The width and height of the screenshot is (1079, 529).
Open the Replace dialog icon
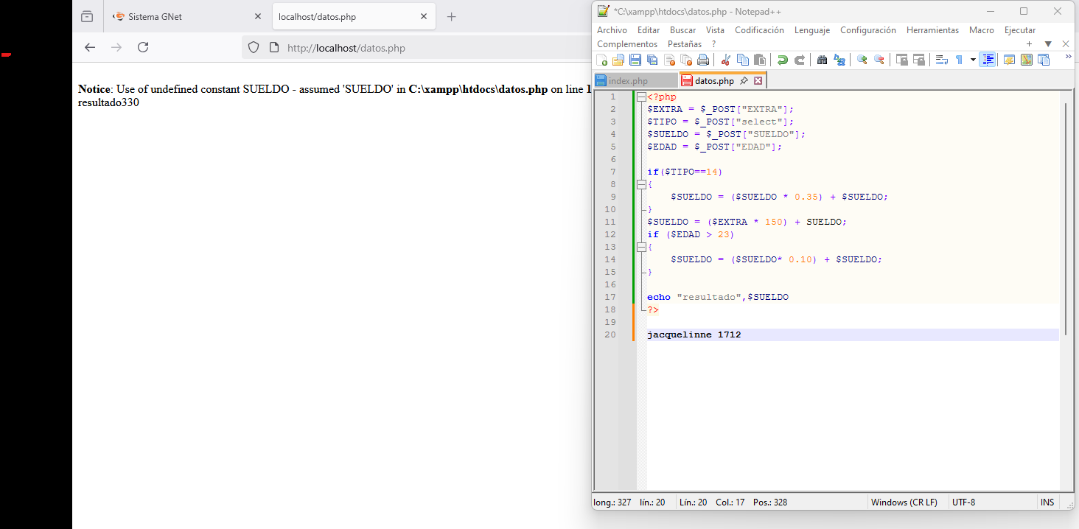tap(839, 60)
